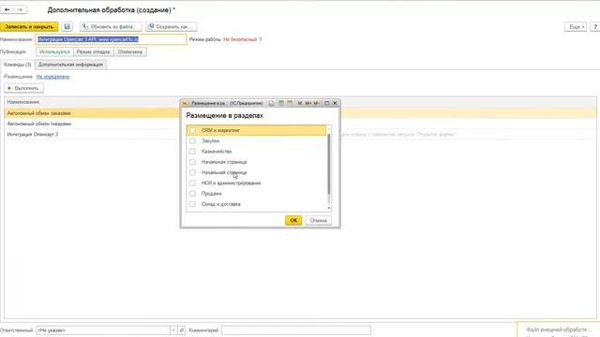The image size is (600, 337).
Task: Click the M+ button in the dialog title bar
Action: [308, 103]
